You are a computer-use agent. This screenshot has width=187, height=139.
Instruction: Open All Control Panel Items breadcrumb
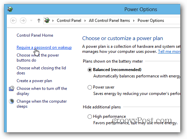(109, 21)
